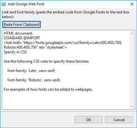The width and height of the screenshot is (137, 128).
Task: Place cursor in the 'HTML document.' line
Action: point(18,33)
